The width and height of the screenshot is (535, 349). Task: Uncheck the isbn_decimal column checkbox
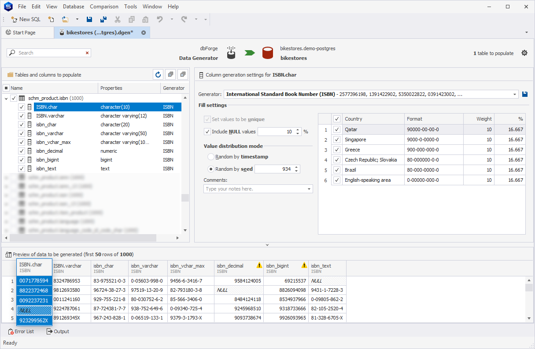(22, 151)
